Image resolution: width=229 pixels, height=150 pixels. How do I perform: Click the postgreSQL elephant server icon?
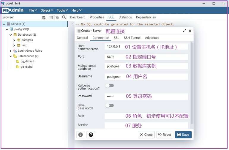click(11, 29)
